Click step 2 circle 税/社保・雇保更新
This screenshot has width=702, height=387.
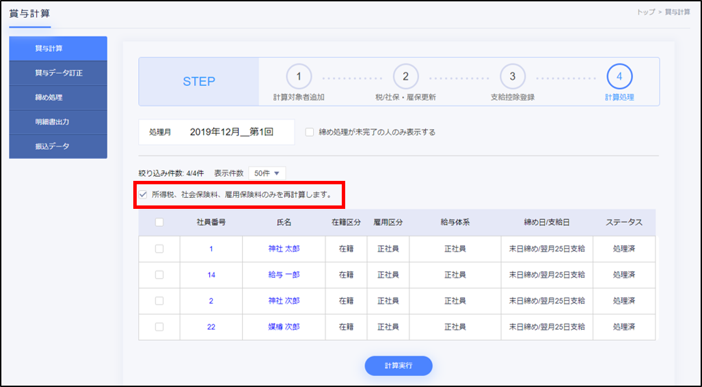(405, 76)
